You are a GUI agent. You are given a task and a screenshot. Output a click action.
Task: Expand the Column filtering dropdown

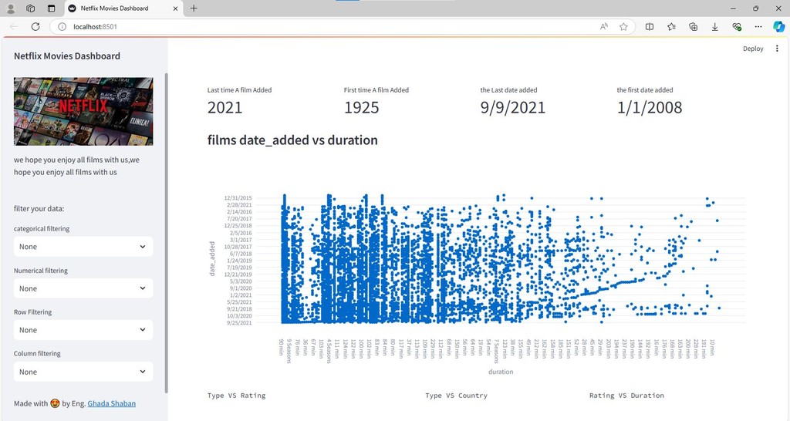(x=83, y=372)
